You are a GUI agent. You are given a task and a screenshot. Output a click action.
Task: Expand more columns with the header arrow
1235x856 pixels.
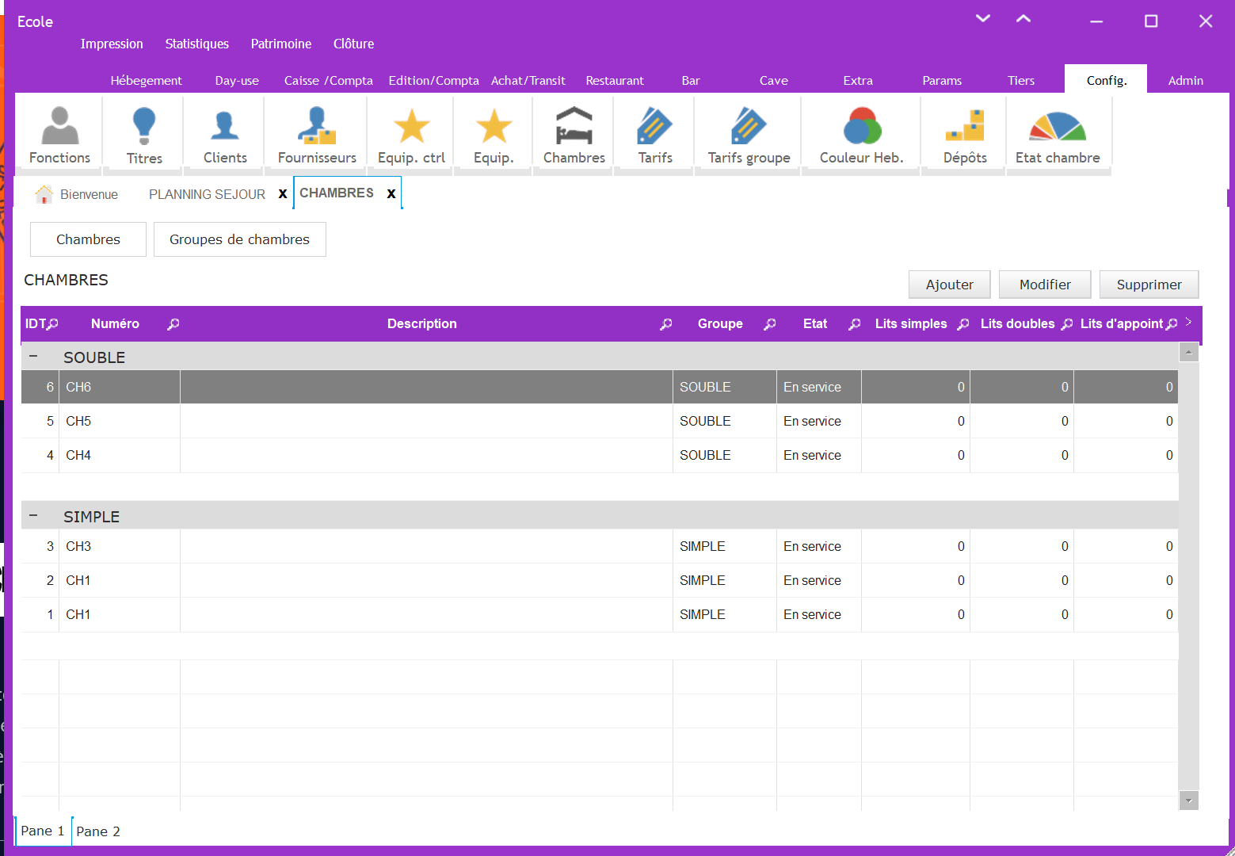pyautogui.click(x=1188, y=323)
